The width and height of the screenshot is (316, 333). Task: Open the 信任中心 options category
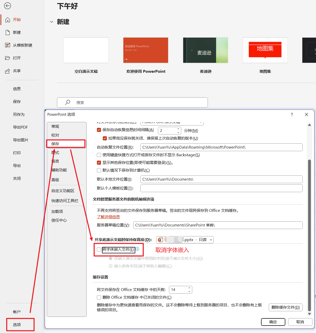tap(59, 220)
